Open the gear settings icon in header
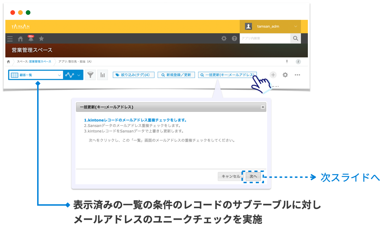The width and height of the screenshot is (385, 229). coord(224,38)
